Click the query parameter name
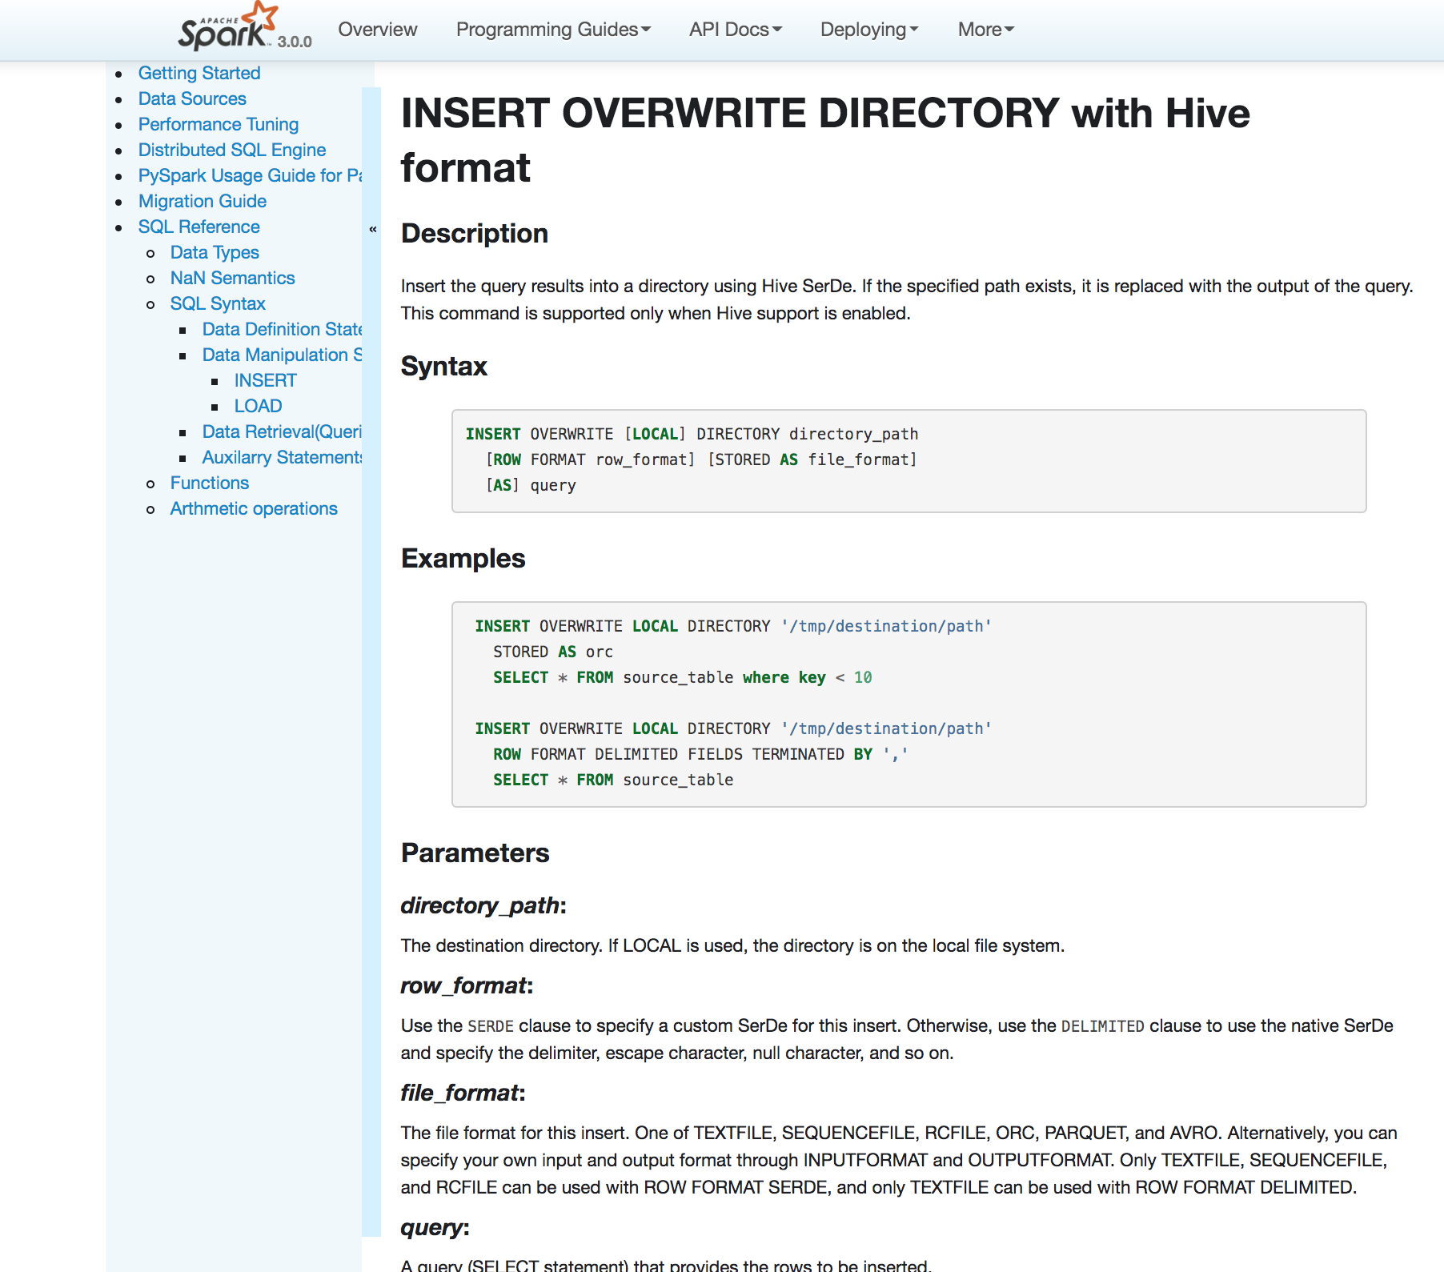The image size is (1444, 1272). click(x=432, y=1227)
